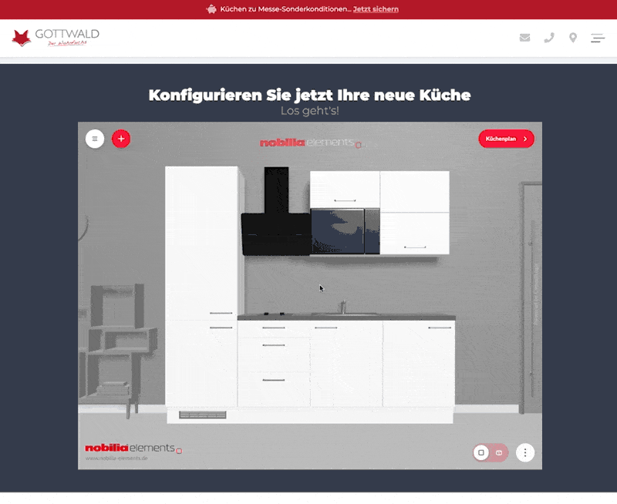Open the main navigation hamburger menu
Image resolution: width=617 pixels, height=504 pixels.
[x=598, y=37]
